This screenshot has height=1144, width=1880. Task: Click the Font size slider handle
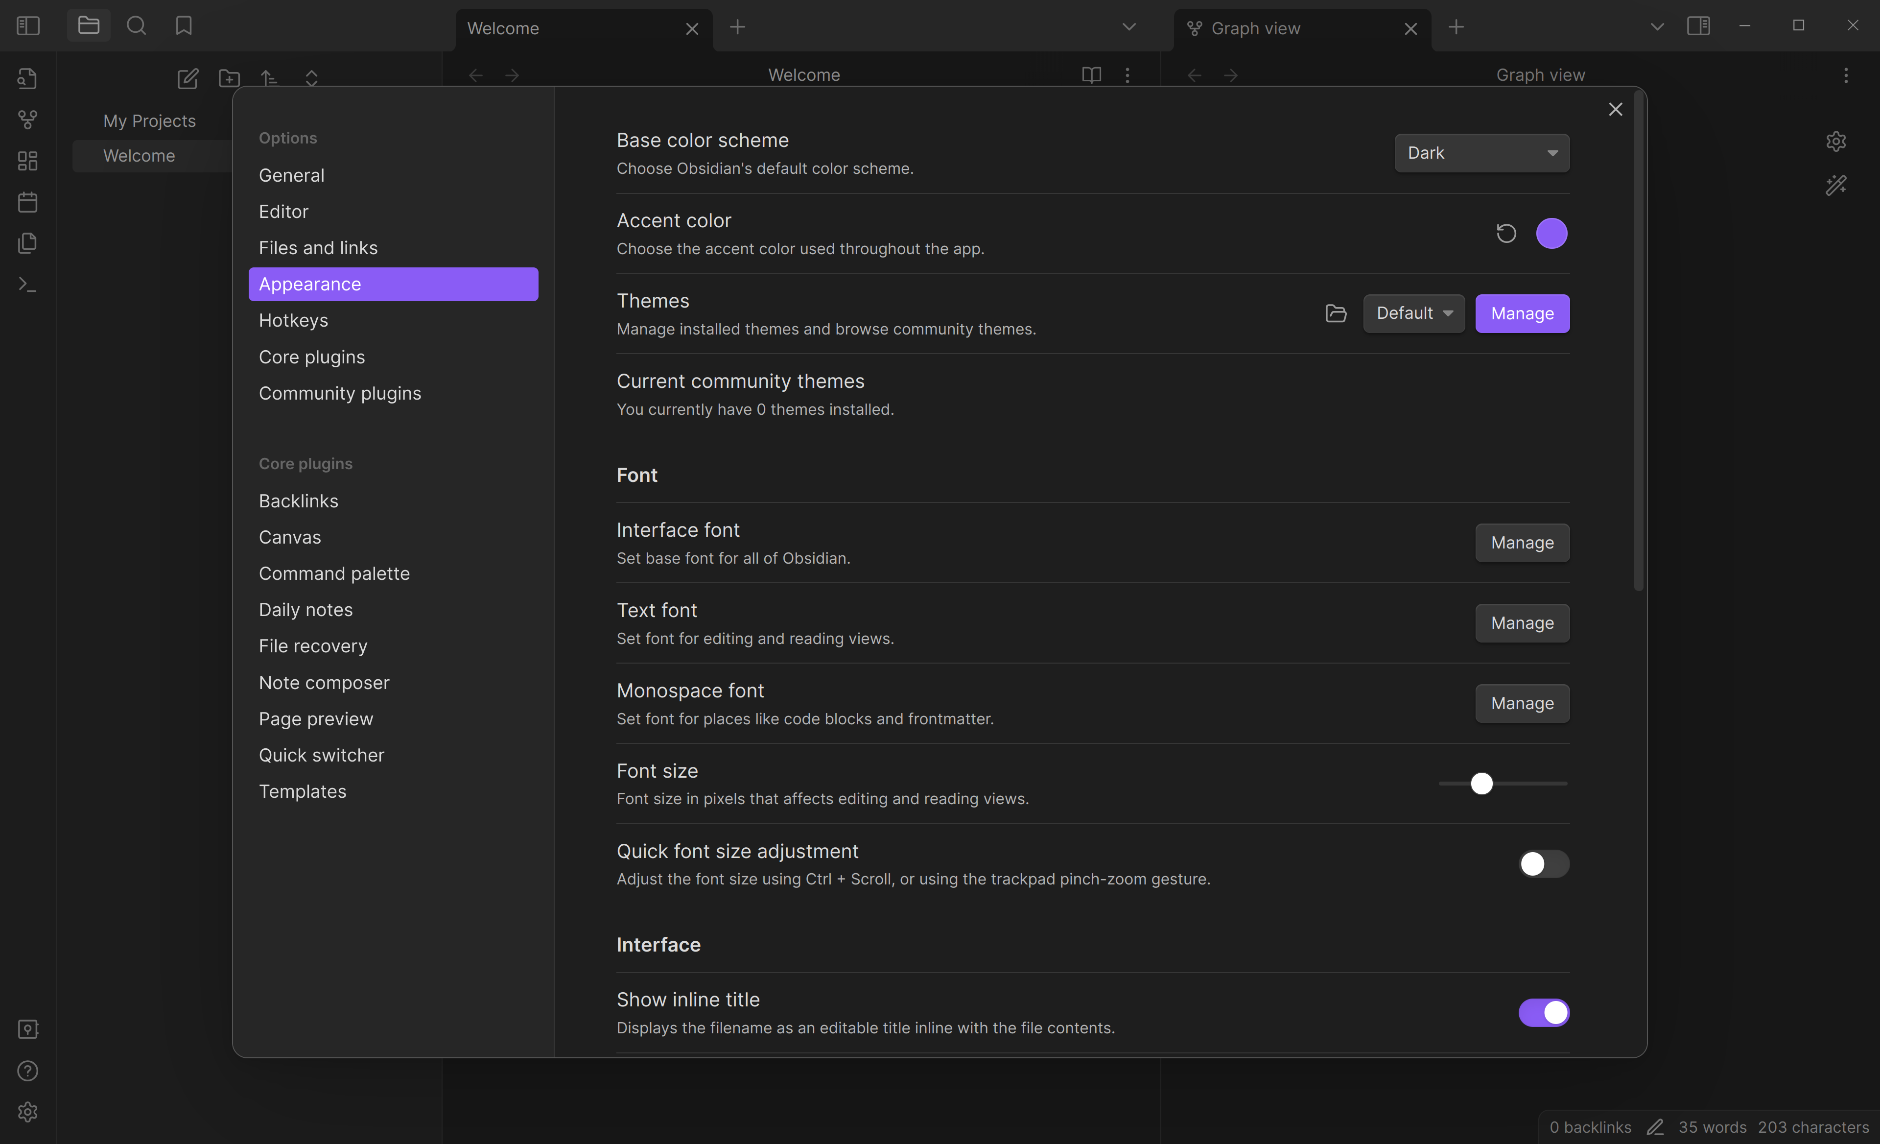(x=1481, y=784)
